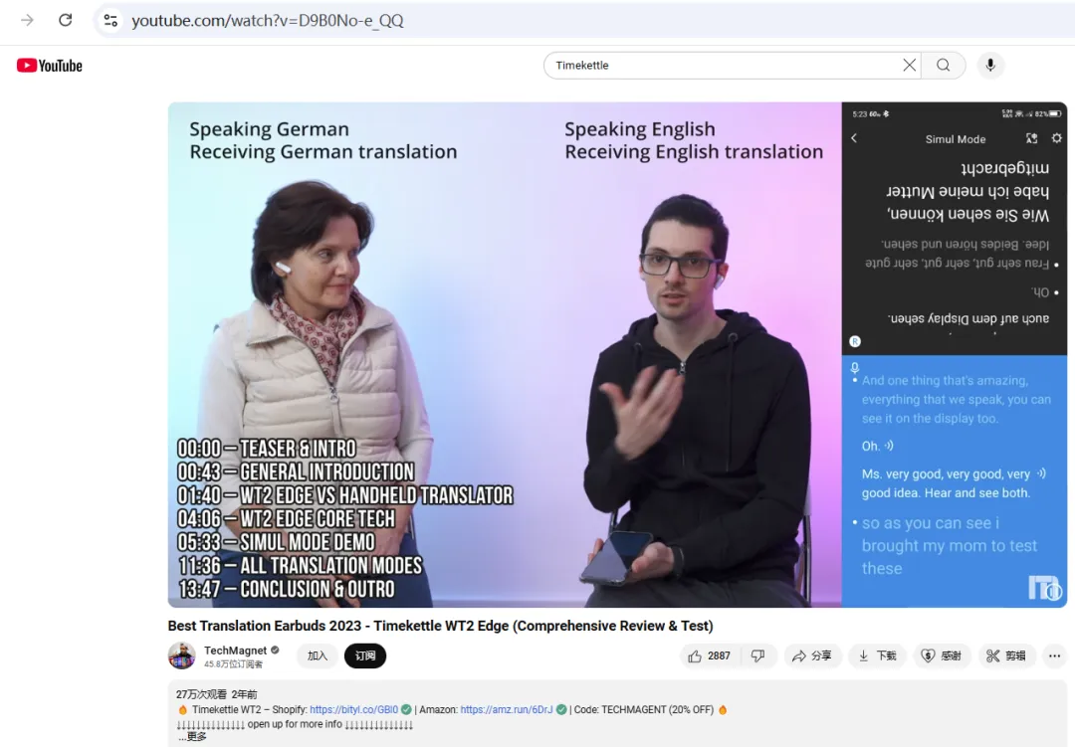Open the site permissions dropdown in address bar
The width and height of the screenshot is (1075, 747).
pos(110,20)
